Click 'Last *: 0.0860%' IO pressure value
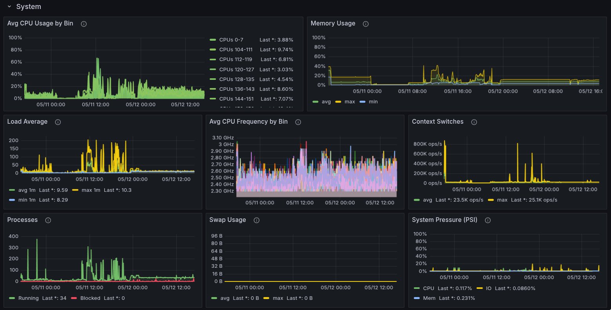Viewport: 611px width, 310px height. 515,288
